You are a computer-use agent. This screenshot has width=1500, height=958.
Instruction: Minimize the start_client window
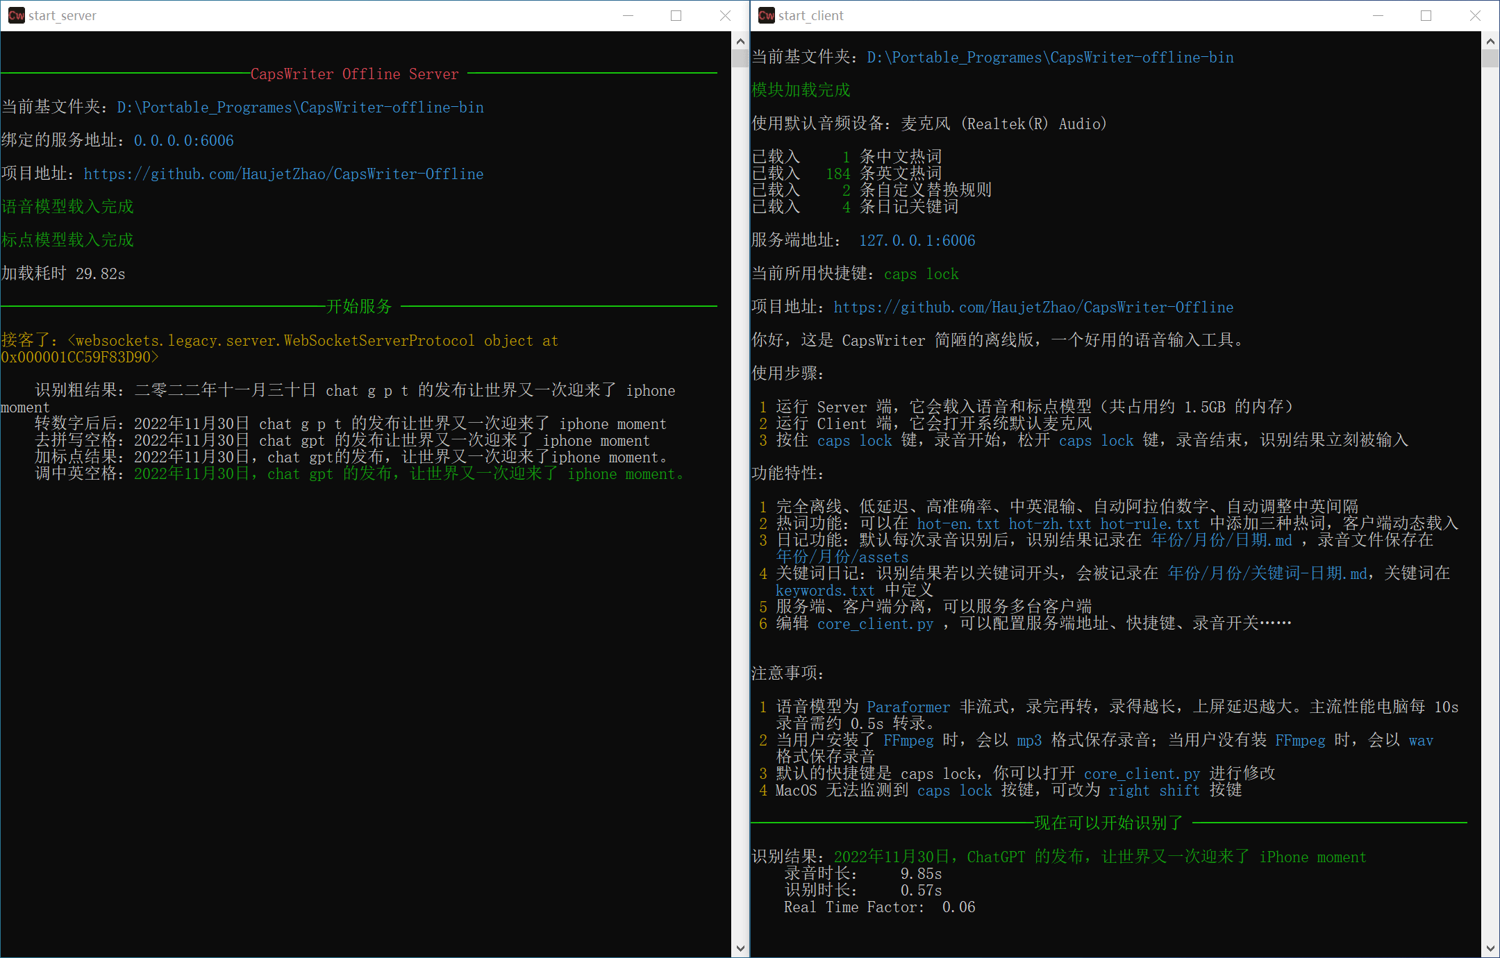coord(1378,15)
